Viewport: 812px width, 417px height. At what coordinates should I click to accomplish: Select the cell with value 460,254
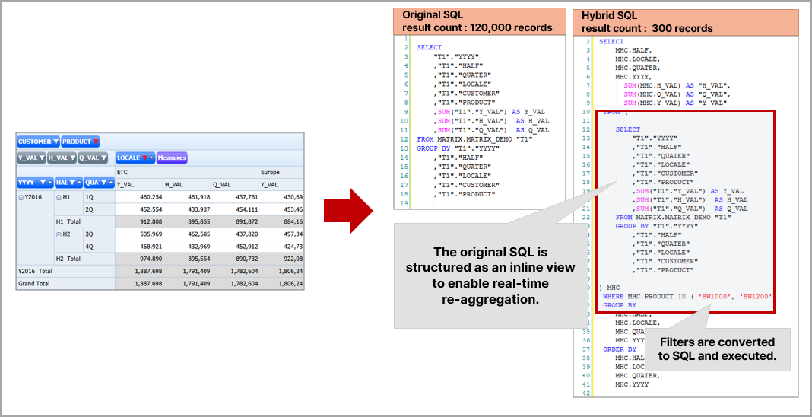(139, 197)
